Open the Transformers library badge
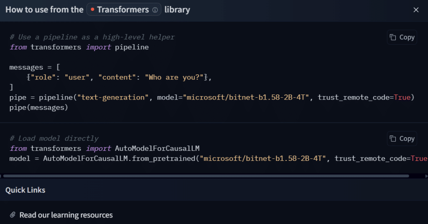The width and height of the screenshot is (428, 224). 123,10
